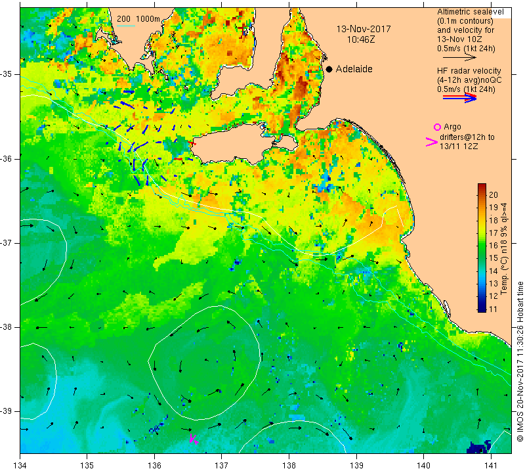Click the black altimetric velocity scale arrow
This screenshot has width=525, height=473.
point(459,58)
